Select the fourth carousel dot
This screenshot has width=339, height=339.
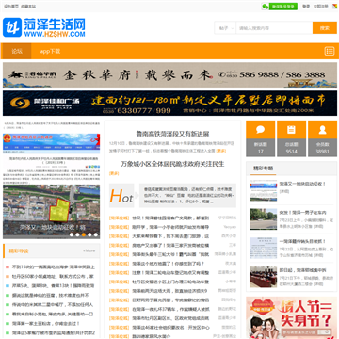coord(89,234)
